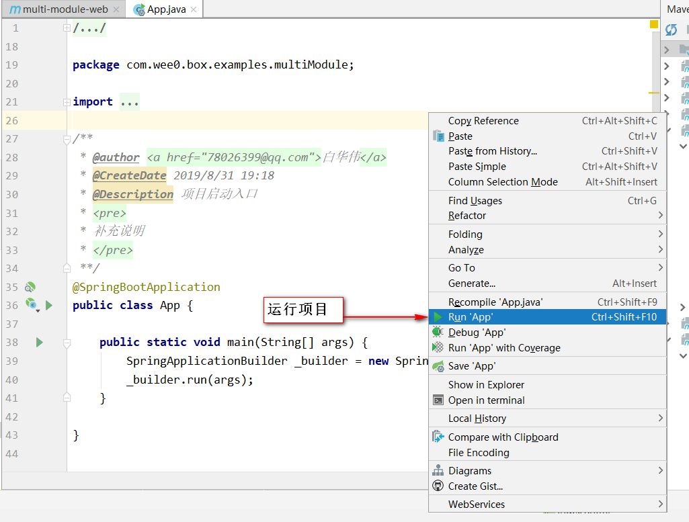Screen dimensions: 689x522
Task: Click the run gutter arrow beside class App
Action: (x=48, y=306)
